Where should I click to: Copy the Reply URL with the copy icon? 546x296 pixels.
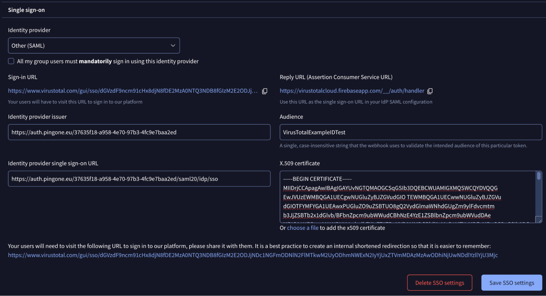(430, 91)
